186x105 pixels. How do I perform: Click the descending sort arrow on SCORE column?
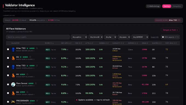[x=53, y=43]
